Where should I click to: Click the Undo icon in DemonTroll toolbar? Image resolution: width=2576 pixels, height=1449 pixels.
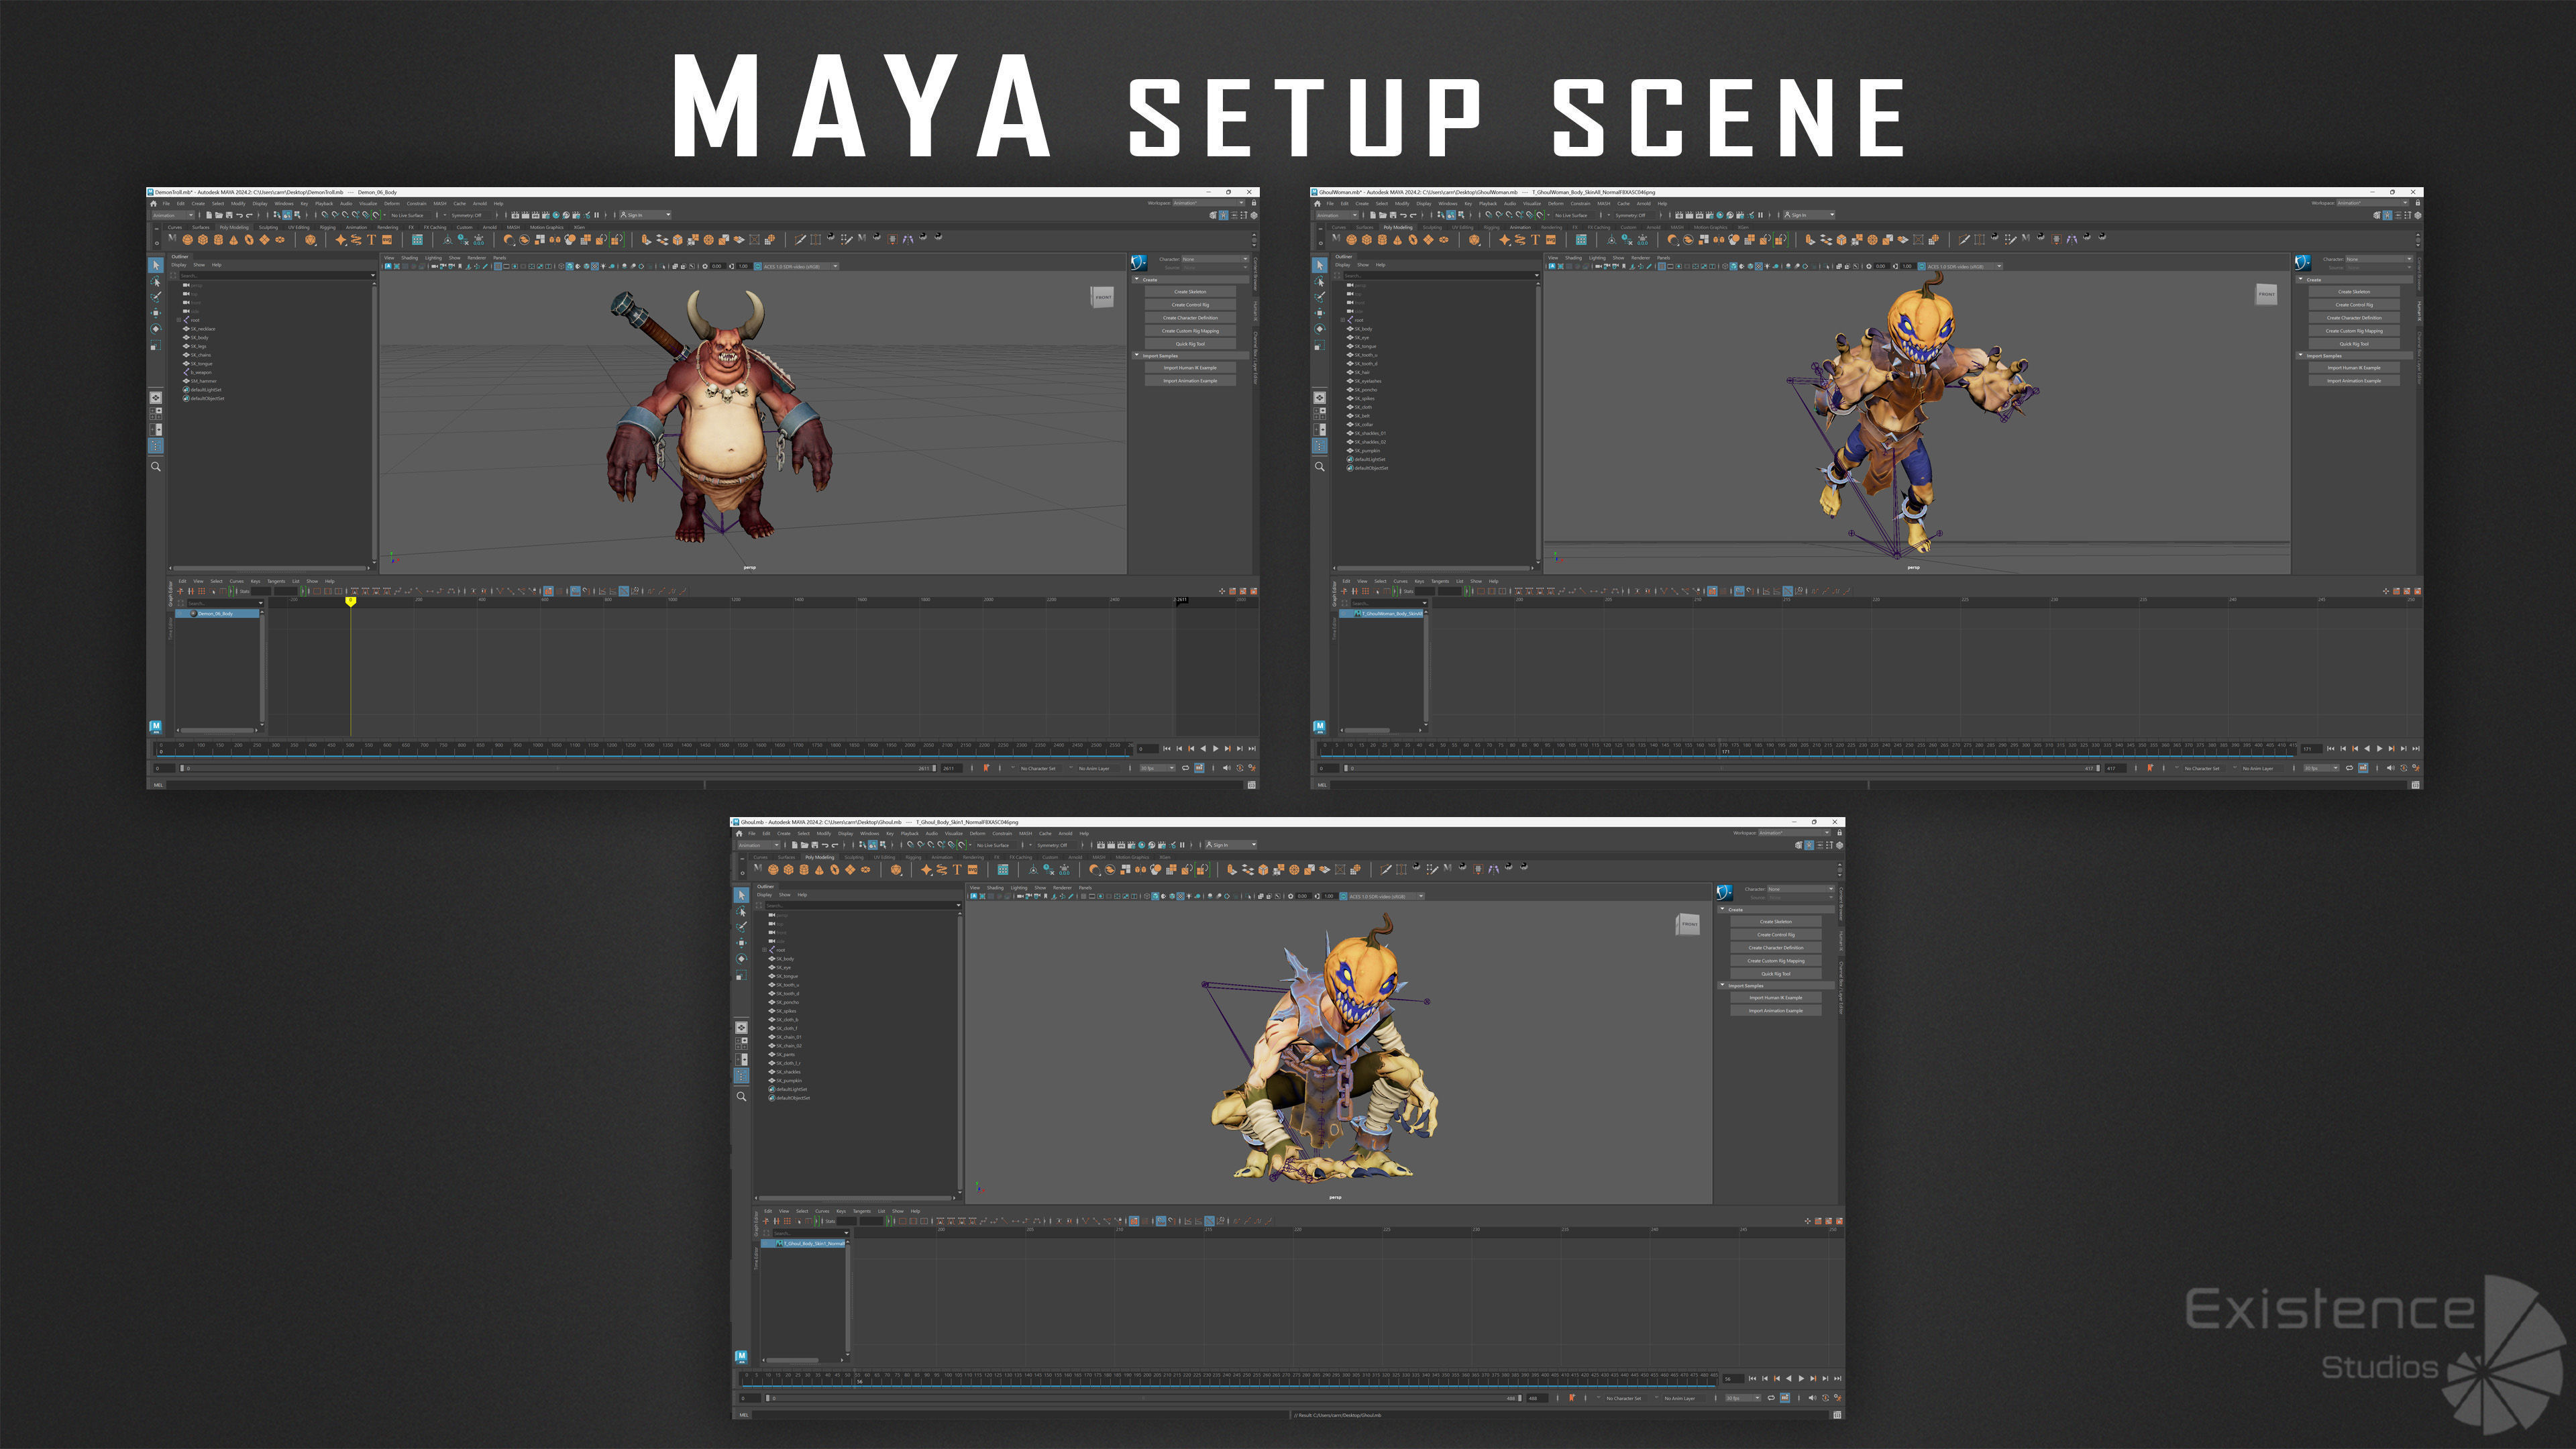point(240,215)
